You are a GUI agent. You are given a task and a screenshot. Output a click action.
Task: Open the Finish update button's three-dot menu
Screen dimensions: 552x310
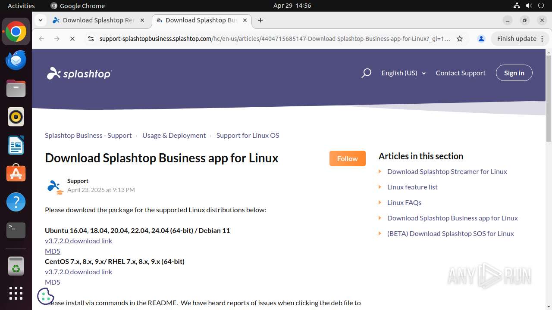coord(543,39)
